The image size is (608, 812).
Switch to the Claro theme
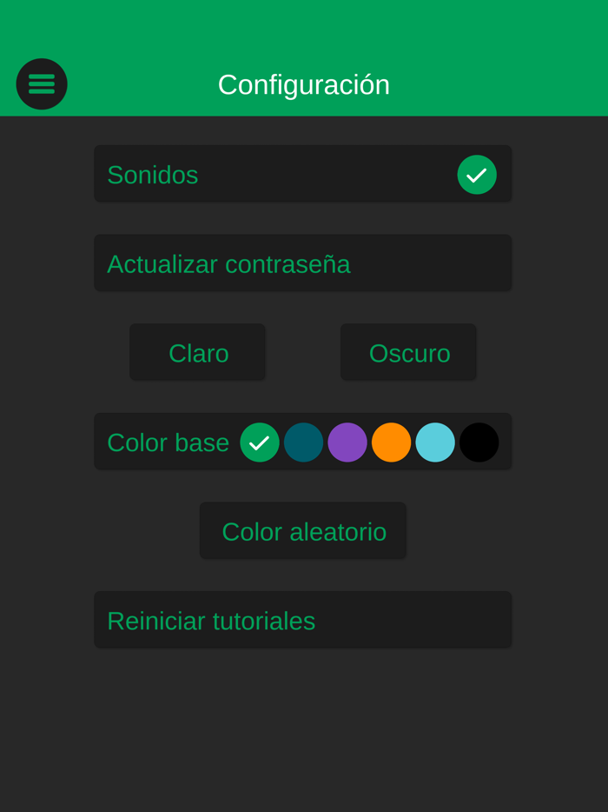tap(198, 353)
